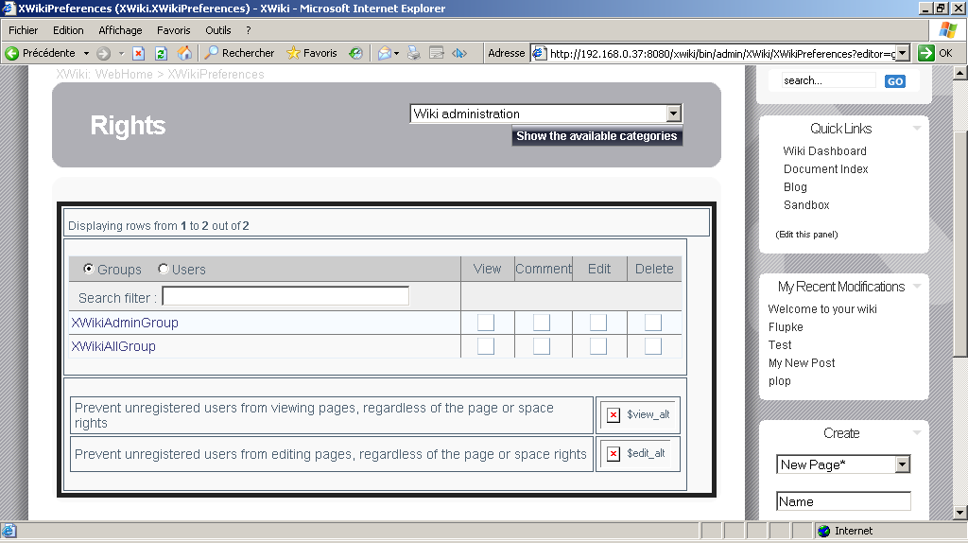
Task: Open back button history dropdown arrow
Action: [x=86, y=54]
